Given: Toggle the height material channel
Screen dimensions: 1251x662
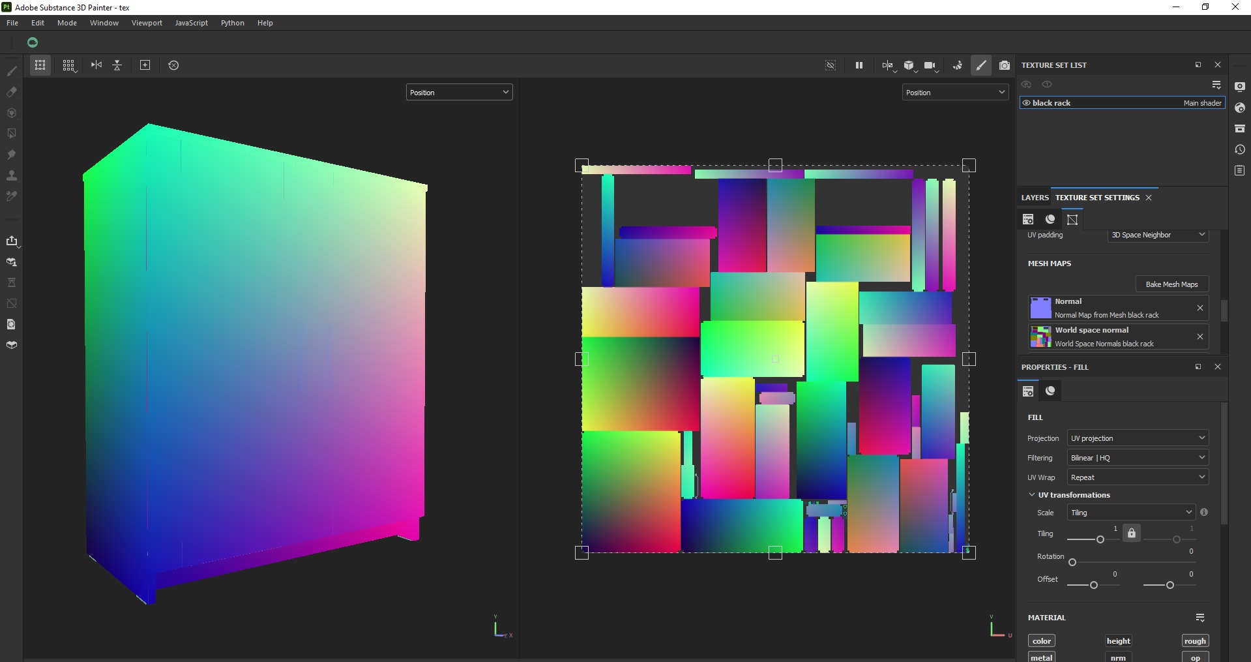Looking at the screenshot, I should click(1118, 641).
